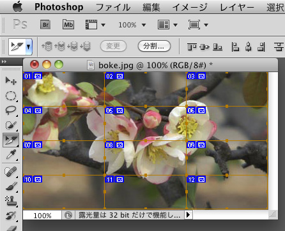The image size is (285, 231).
Task: Open Mini Bridge with the Mb icon
Action: [68, 25]
